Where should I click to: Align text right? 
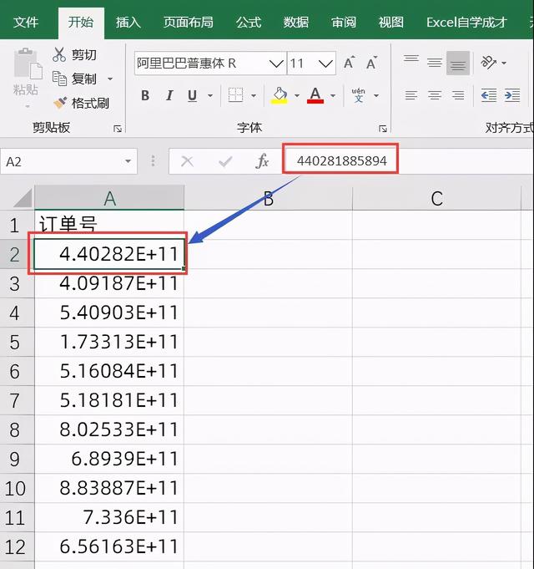point(458,95)
